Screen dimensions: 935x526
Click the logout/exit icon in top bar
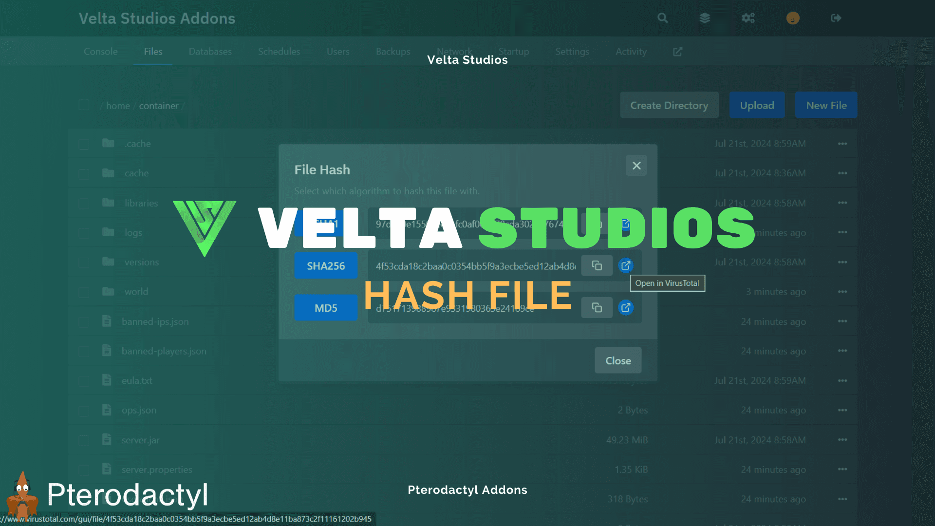click(836, 18)
